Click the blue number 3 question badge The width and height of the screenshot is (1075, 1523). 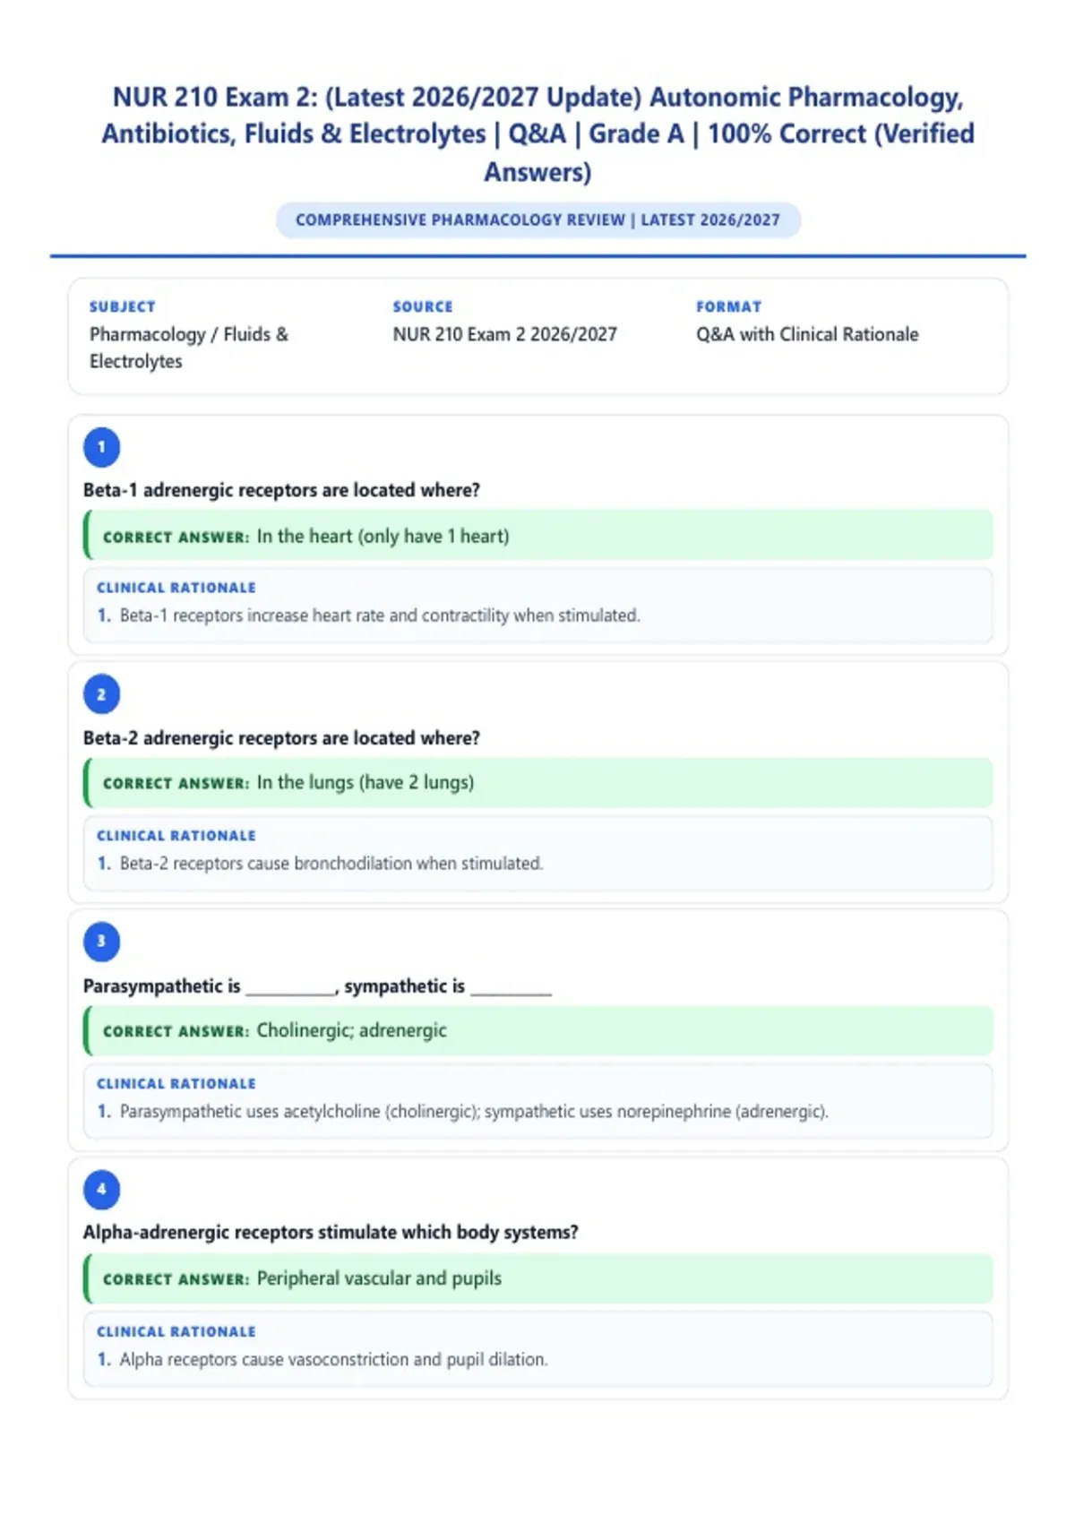pyautogui.click(x=101, y=942)
